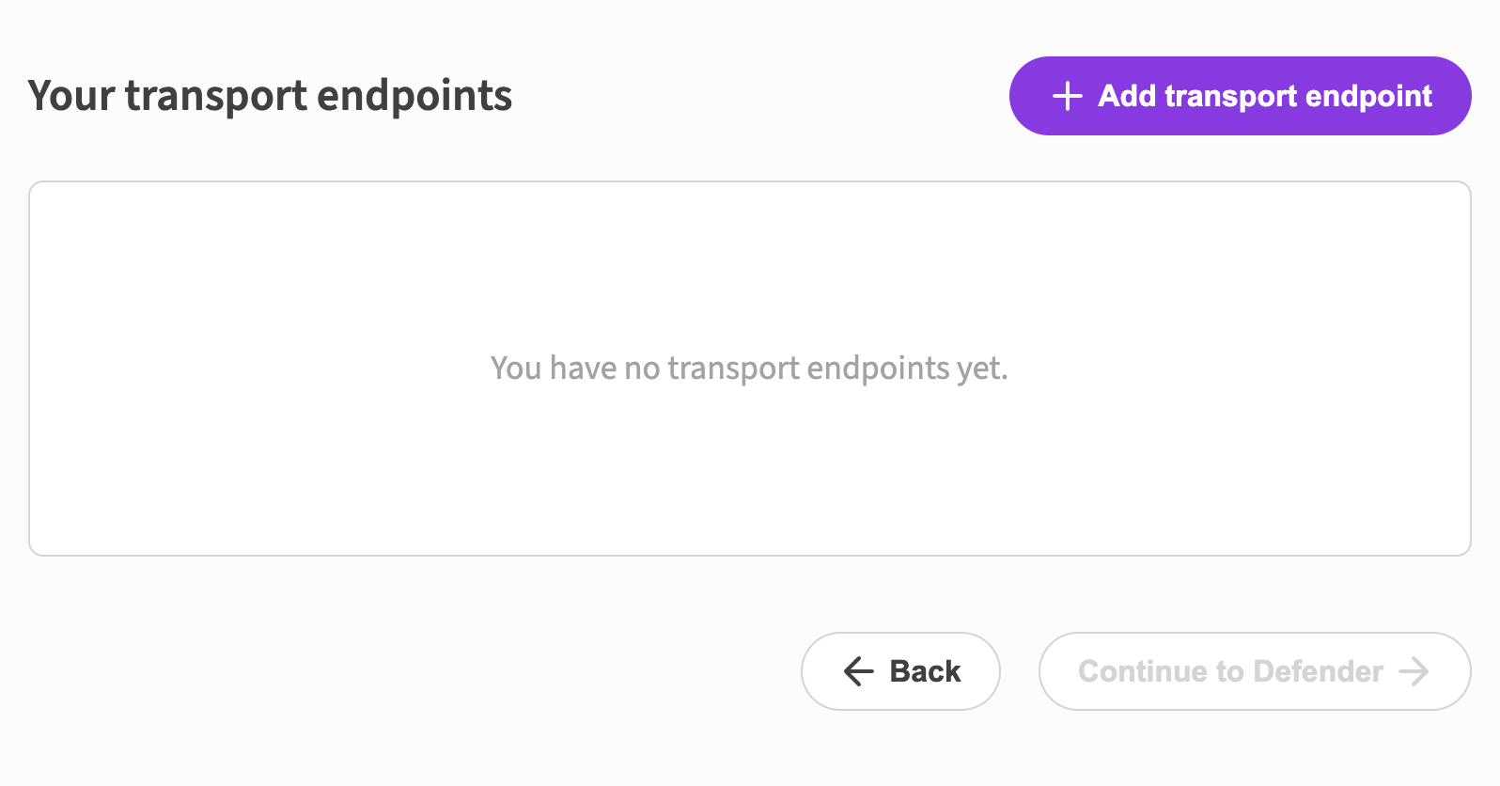This screenshot has height=786, width=1500.
Task: Go back using the Back button
Action: (x=899, y=671)
